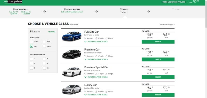Clear all filters
This screenshot has height=98, width=207.
point(52,32)
